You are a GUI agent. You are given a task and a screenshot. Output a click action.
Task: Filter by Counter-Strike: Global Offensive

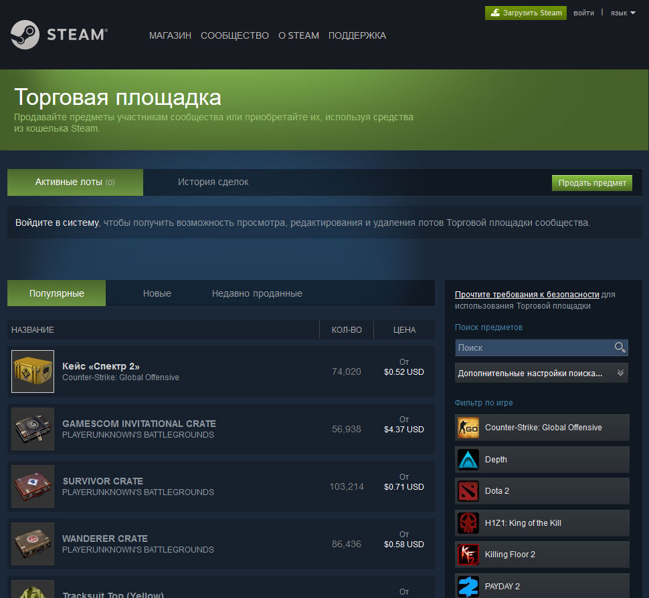[542, 428]
